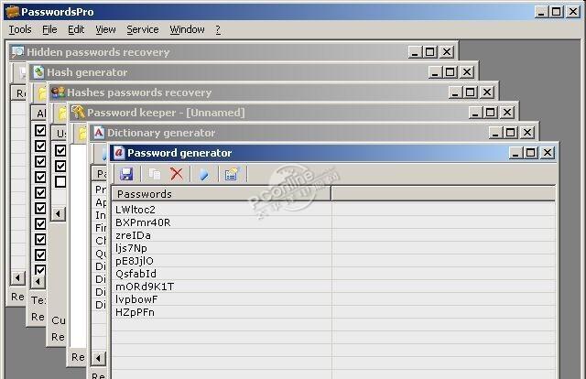The image size is (586, 379).
Task: Select password ljs7Np
Action: (131, 248)
